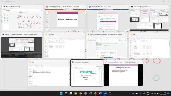Viewport: 171px width, 96px height.
Task: Open taskbar Search
Action: [66, 93]
